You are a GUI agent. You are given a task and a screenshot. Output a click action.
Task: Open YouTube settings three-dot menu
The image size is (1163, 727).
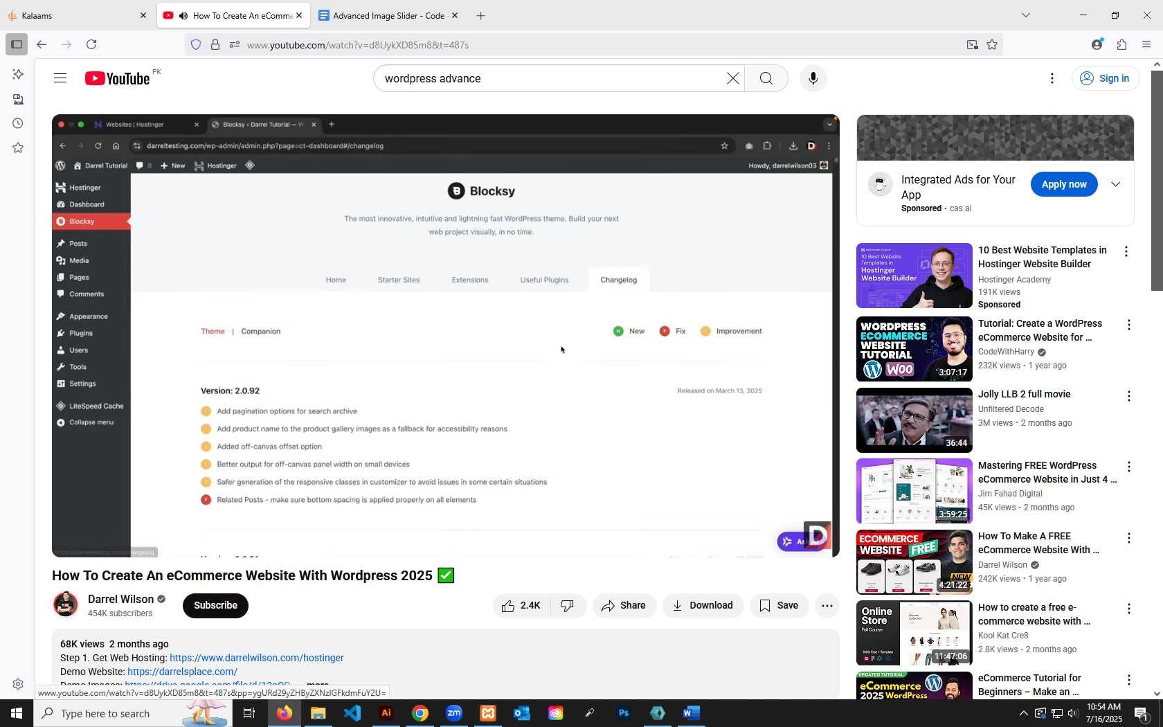pyautogui.click(x=1052, y=78)
